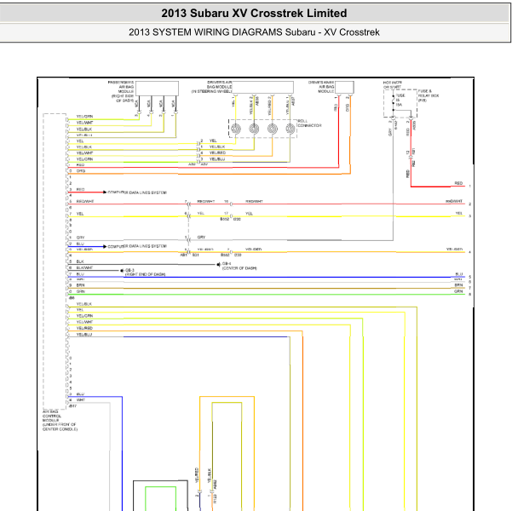
Task: Click the "GRN" label at control module
Action: point(81,291)
